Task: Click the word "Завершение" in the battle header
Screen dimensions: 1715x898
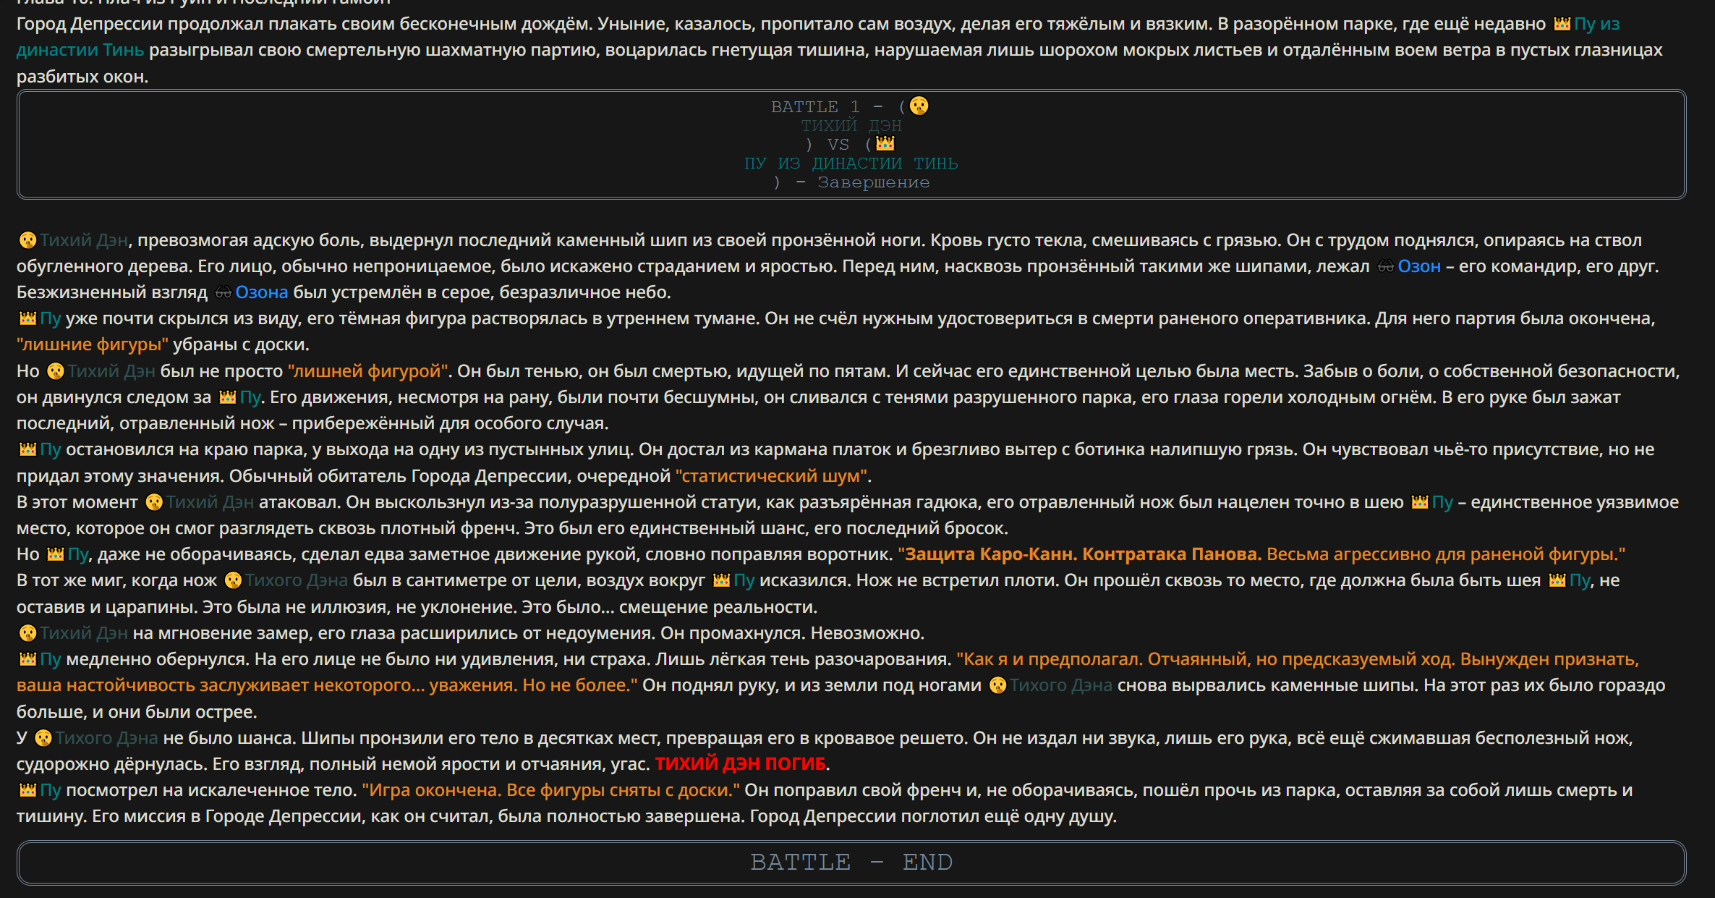Action: pyautogui.click(x=874, y=182)
